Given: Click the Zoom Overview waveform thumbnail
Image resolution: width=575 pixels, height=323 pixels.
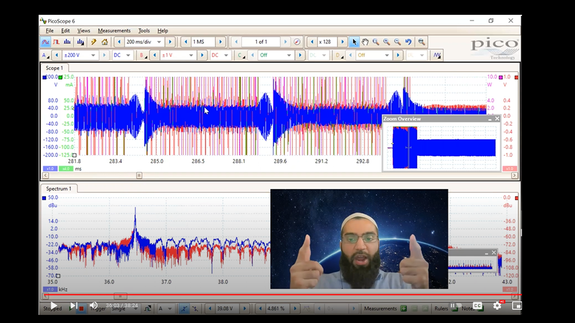Looking at the screenshot, I should point(442,147).
